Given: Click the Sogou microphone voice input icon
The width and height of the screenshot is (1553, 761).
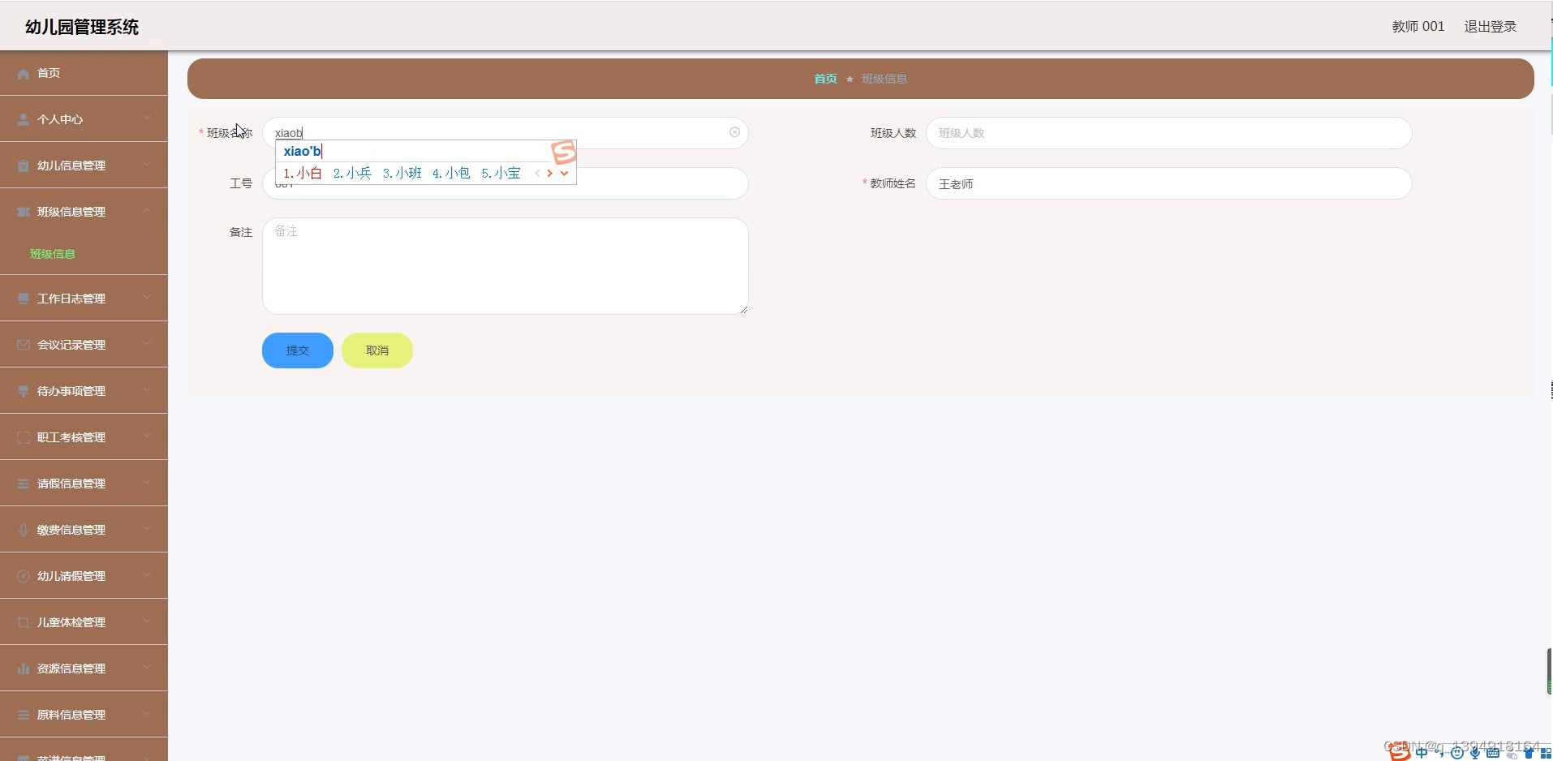Looking at the screenshot, I should point(1474,752).
